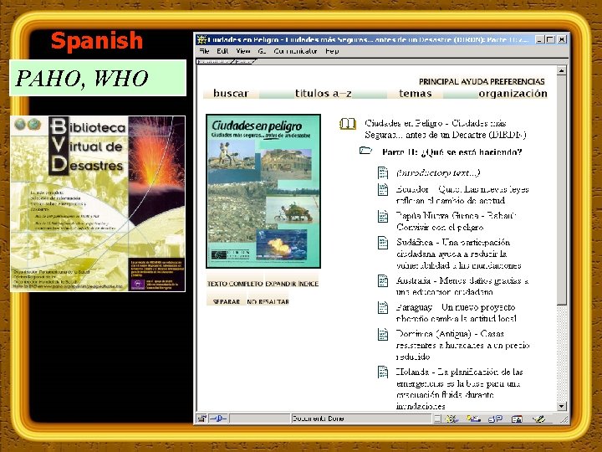The image size is (602, 452).
Task: Open the Go menu
Action: [262, 51]
